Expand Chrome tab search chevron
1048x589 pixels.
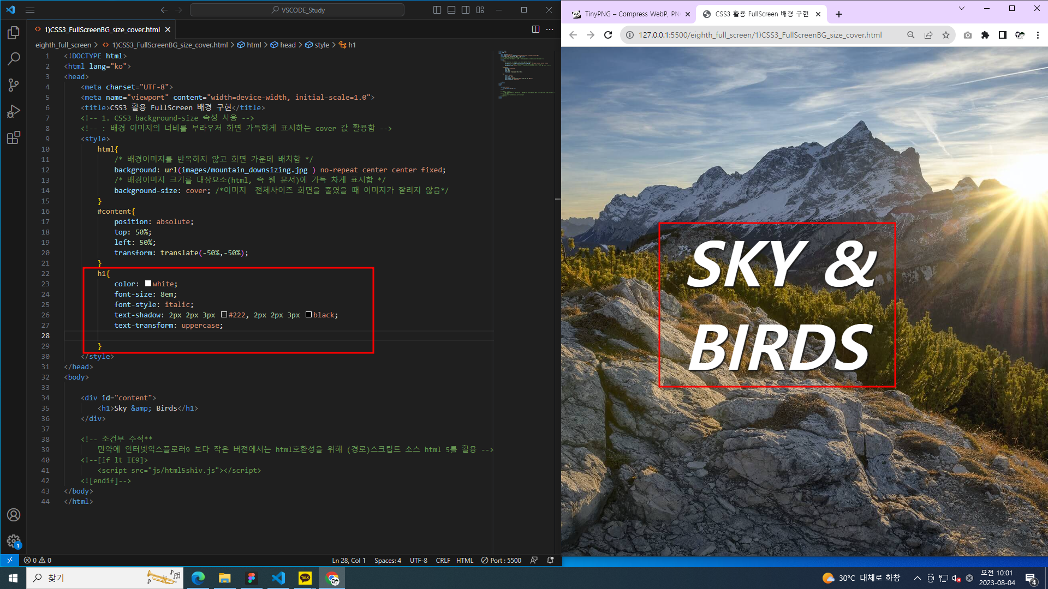(x=962, y=8)
